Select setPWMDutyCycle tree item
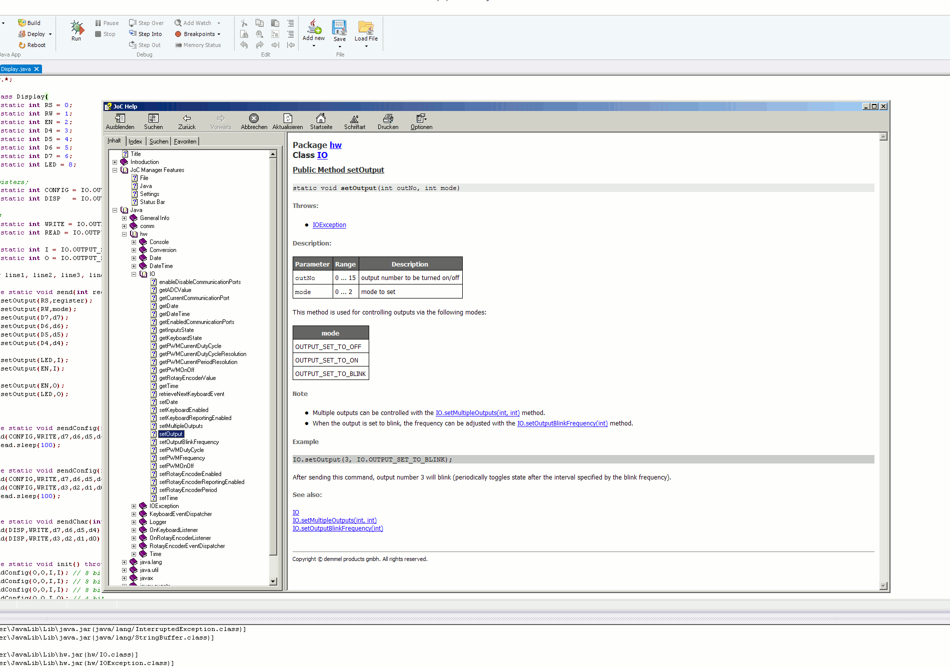950x668 pixels. click(x=181, y=450)
